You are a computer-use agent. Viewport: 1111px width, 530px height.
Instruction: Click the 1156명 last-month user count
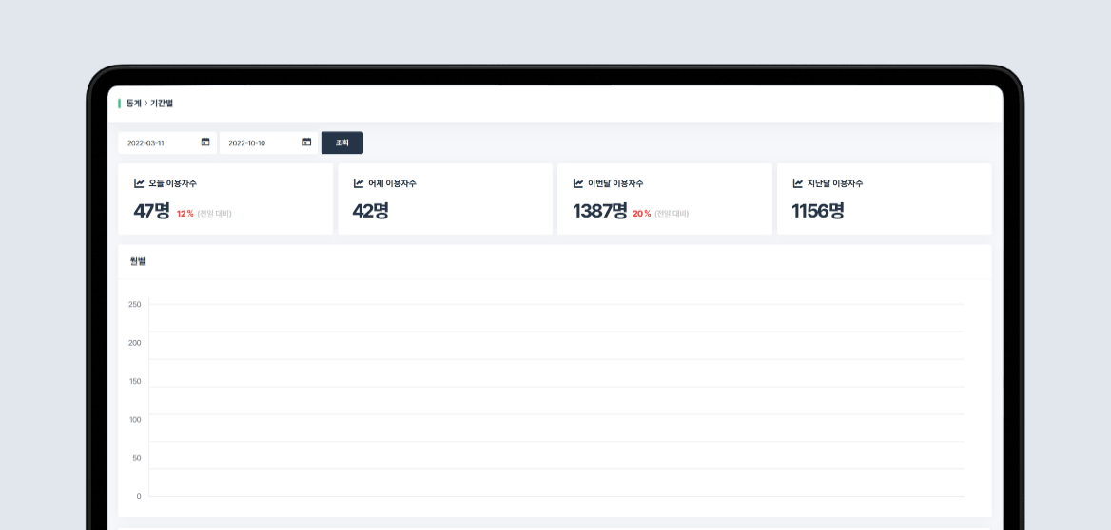[x=817, y=211]
